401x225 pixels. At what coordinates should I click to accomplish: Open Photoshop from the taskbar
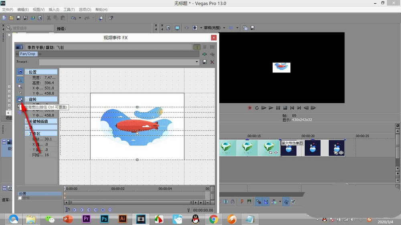click(x=105, y=219)
